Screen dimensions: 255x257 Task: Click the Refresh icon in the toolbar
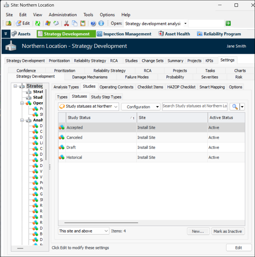click(x=37, y=24)
